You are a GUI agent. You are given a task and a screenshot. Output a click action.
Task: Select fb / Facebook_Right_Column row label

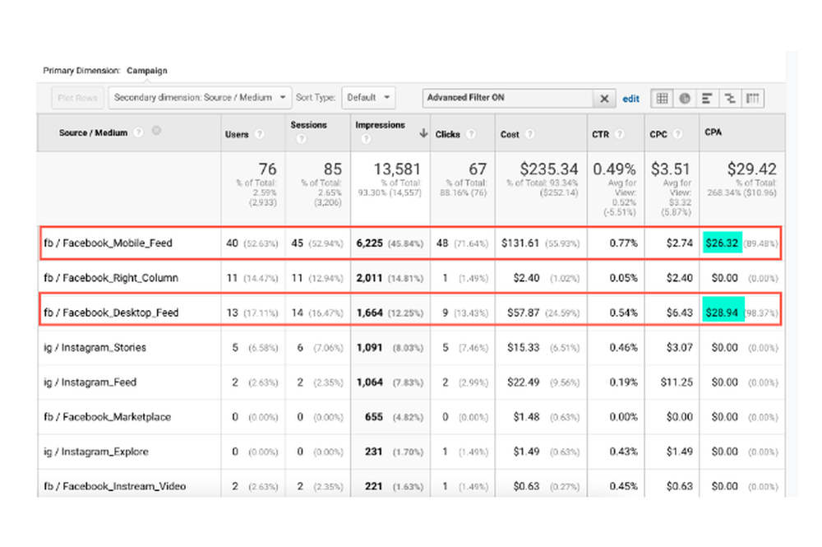[x=111, y=278]
